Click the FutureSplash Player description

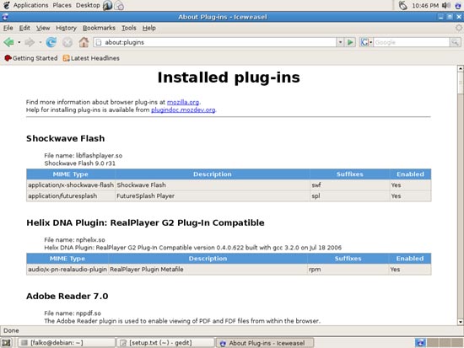(146, 196)
